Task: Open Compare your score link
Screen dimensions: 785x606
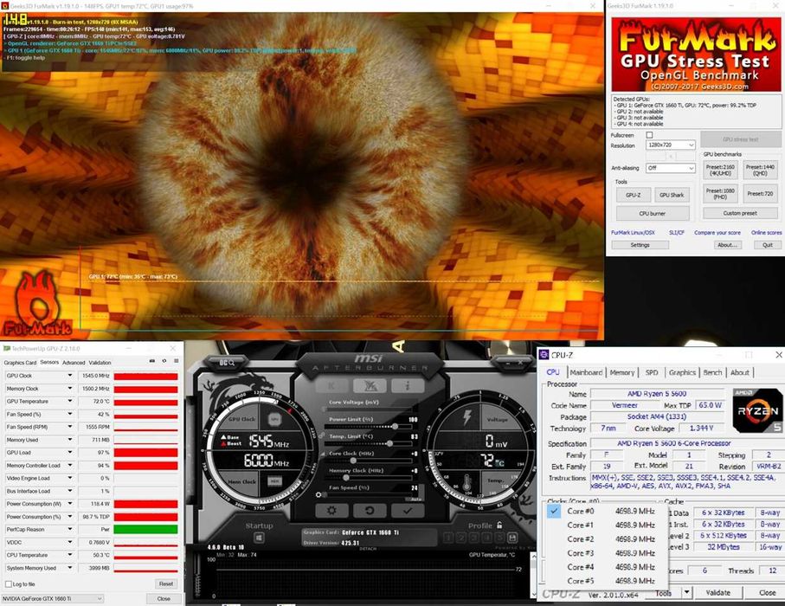Action: click(717, 232)
